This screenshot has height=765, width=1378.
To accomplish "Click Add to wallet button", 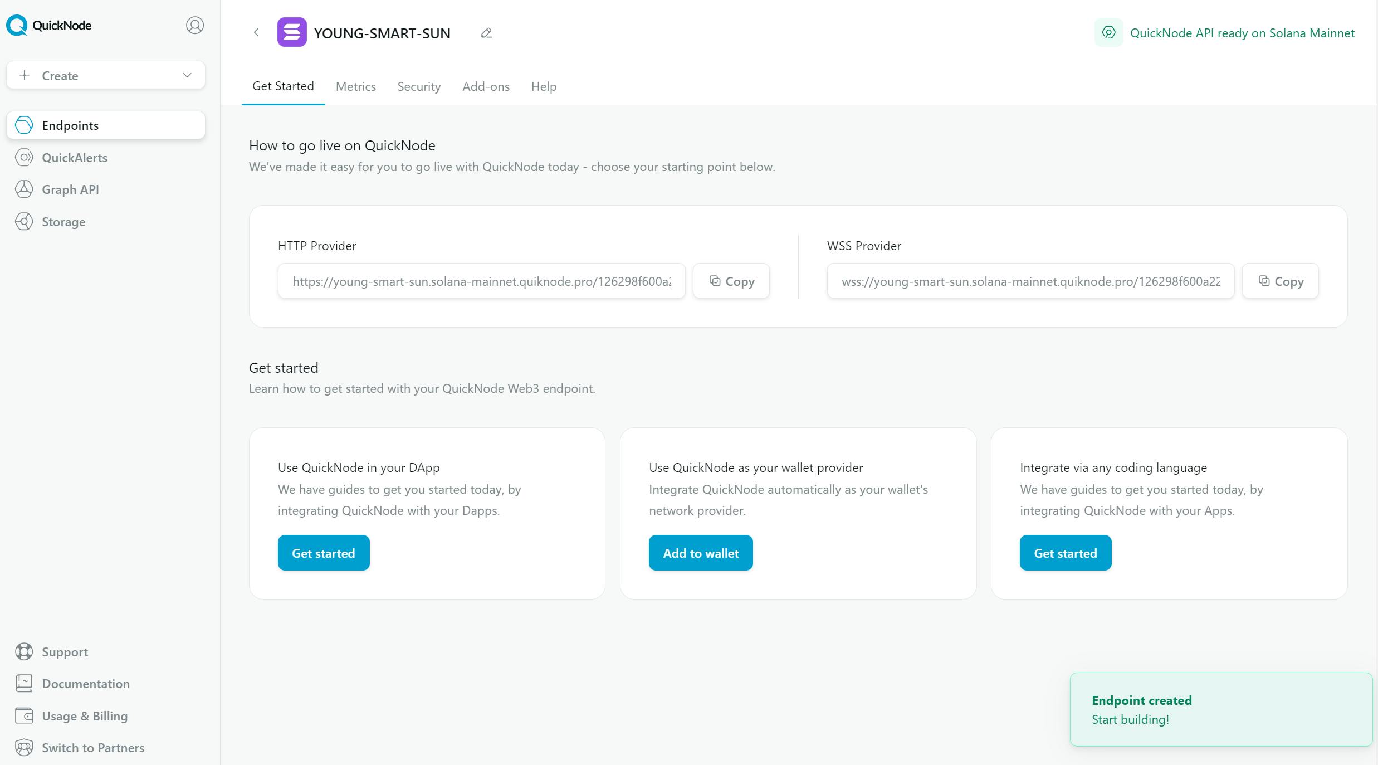I will [700, 552].
